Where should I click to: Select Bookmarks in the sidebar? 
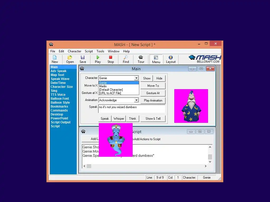[x=59, y=107]
